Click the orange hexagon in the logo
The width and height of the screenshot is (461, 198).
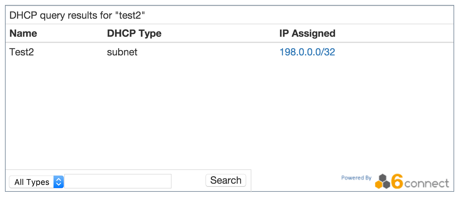click(x=379, y=185)
